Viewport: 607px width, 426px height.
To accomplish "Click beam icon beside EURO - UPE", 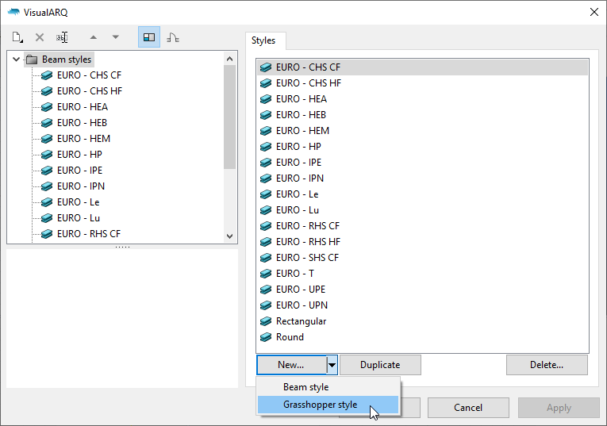I will coord(266,290).
